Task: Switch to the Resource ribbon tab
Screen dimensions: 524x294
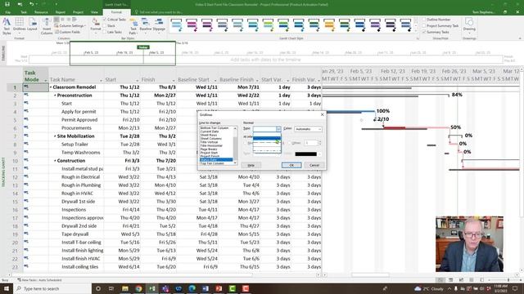Action: (41, 12)
